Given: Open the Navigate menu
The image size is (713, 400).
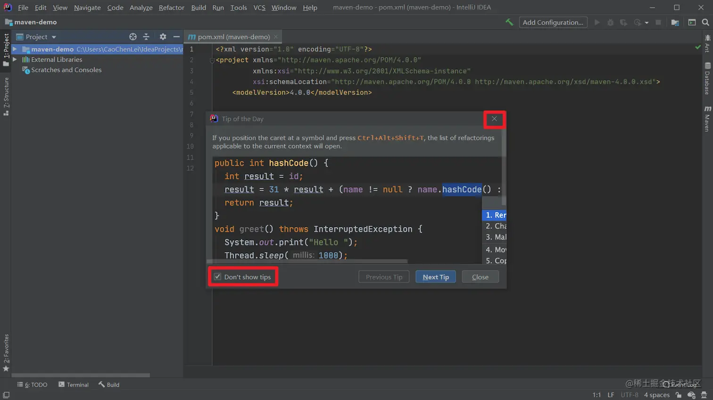Looking at the screenshot, I should 87,8.
